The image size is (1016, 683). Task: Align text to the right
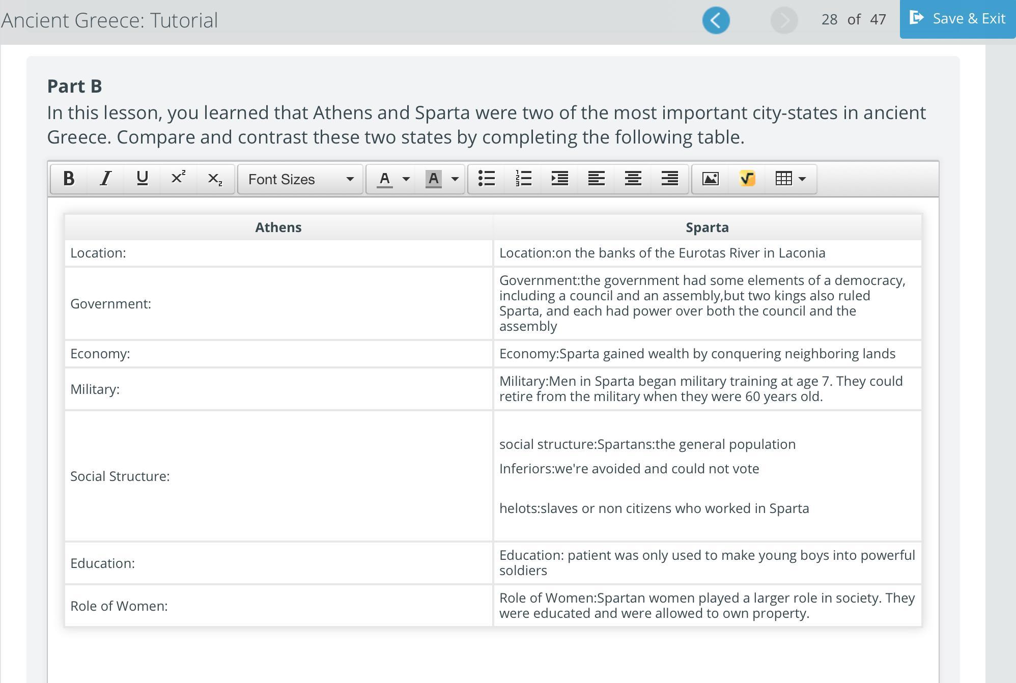[670, 179]
